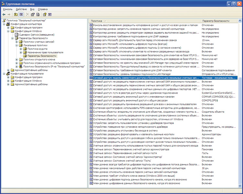
Task: Click the Properties toolbar icon
Action: click(x=33, y=15)
